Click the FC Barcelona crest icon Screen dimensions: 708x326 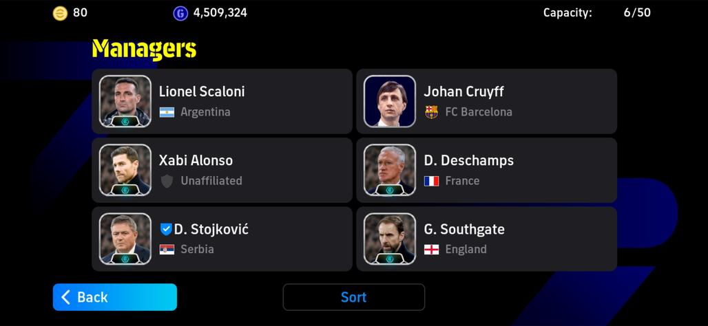[x=432, y=112]
